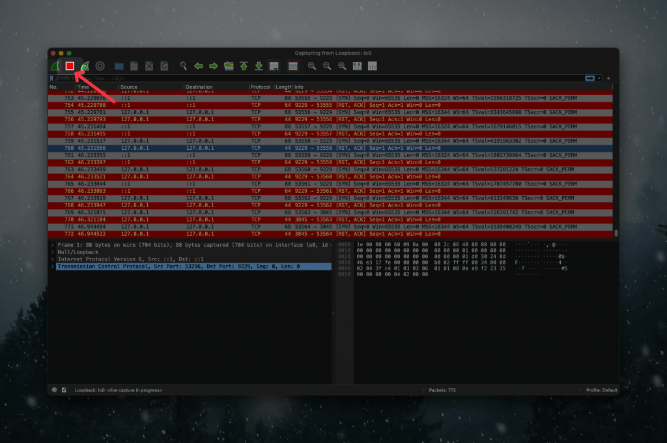Click the Packets: 772 status bar text
Screen dimensions: 667x443
[442, 390]
